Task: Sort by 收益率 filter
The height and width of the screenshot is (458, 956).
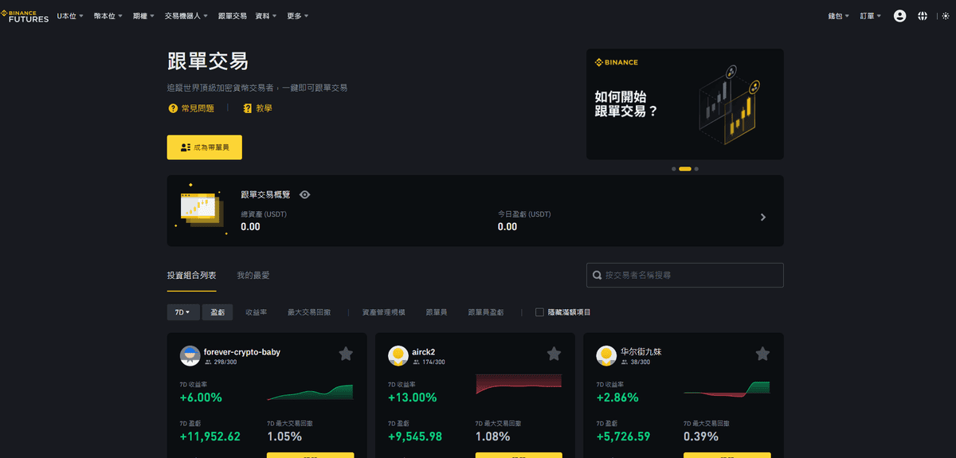Action: [257, 312]
